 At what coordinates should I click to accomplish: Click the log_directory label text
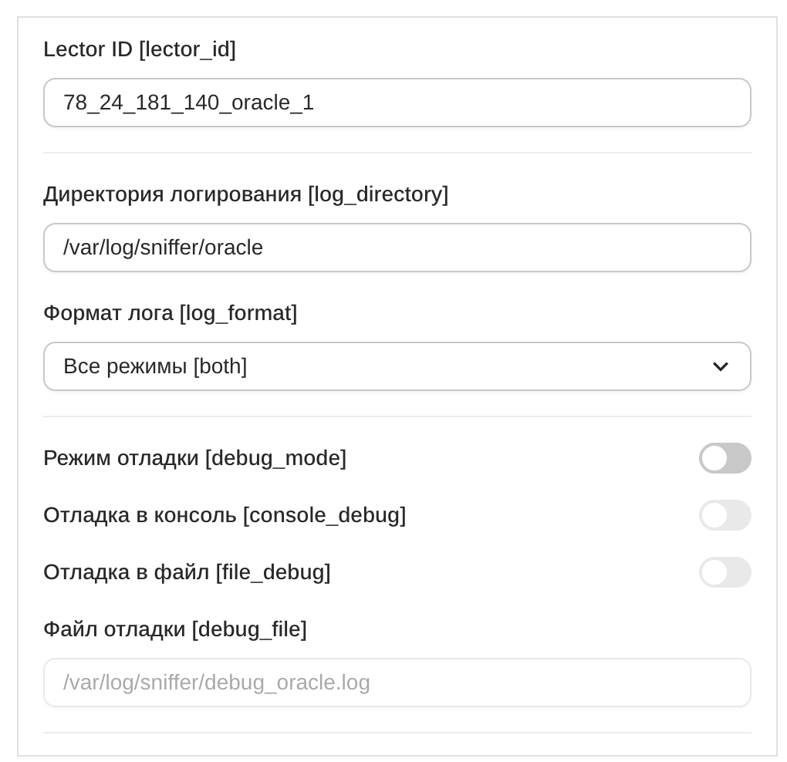click(x=246, y=195)
